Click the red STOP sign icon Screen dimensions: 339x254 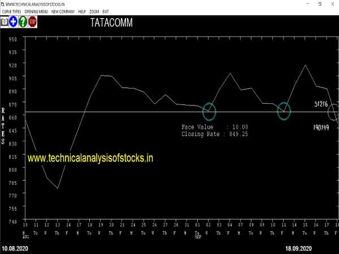(x=32, y=21)
